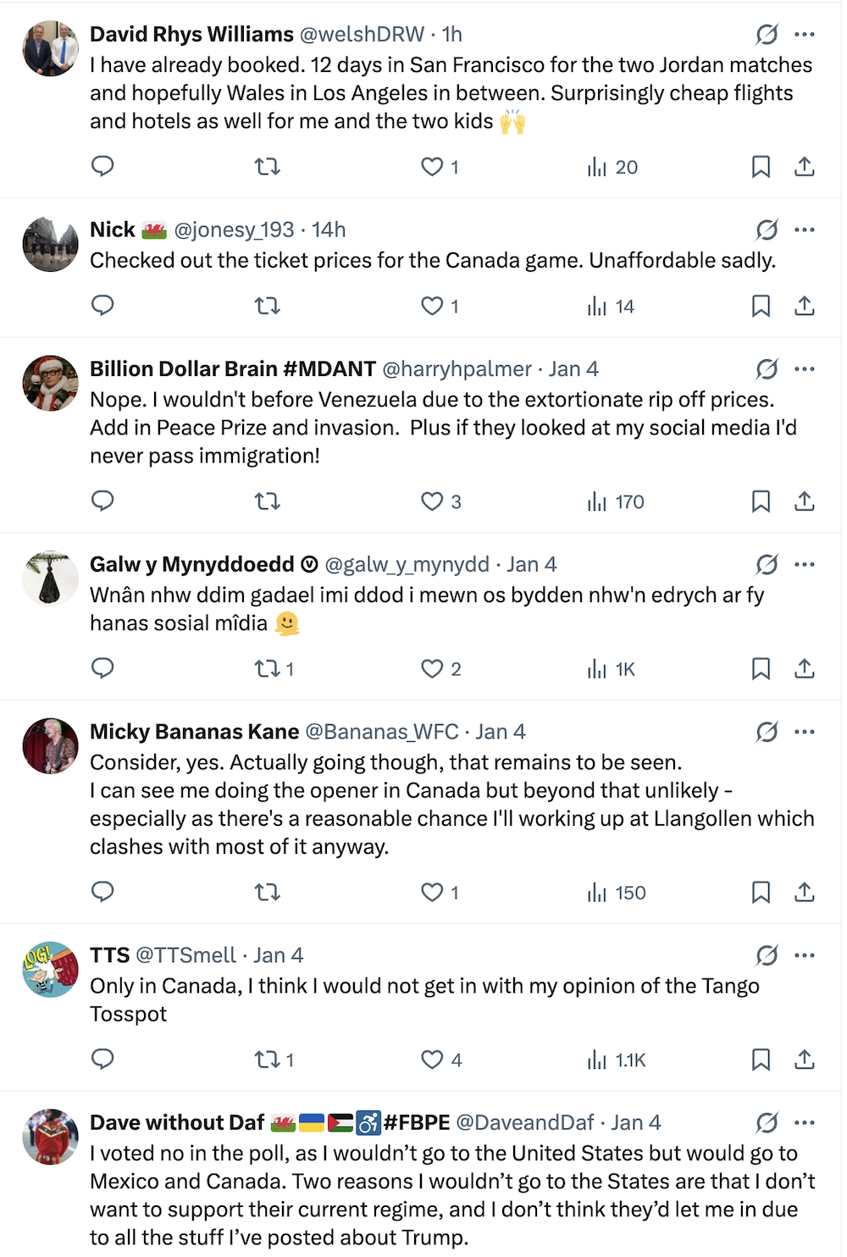Viewport: 847px width, 1257px height.
Task: Click David Rhys Williams' profile picture
Action: tap(50, 49)
